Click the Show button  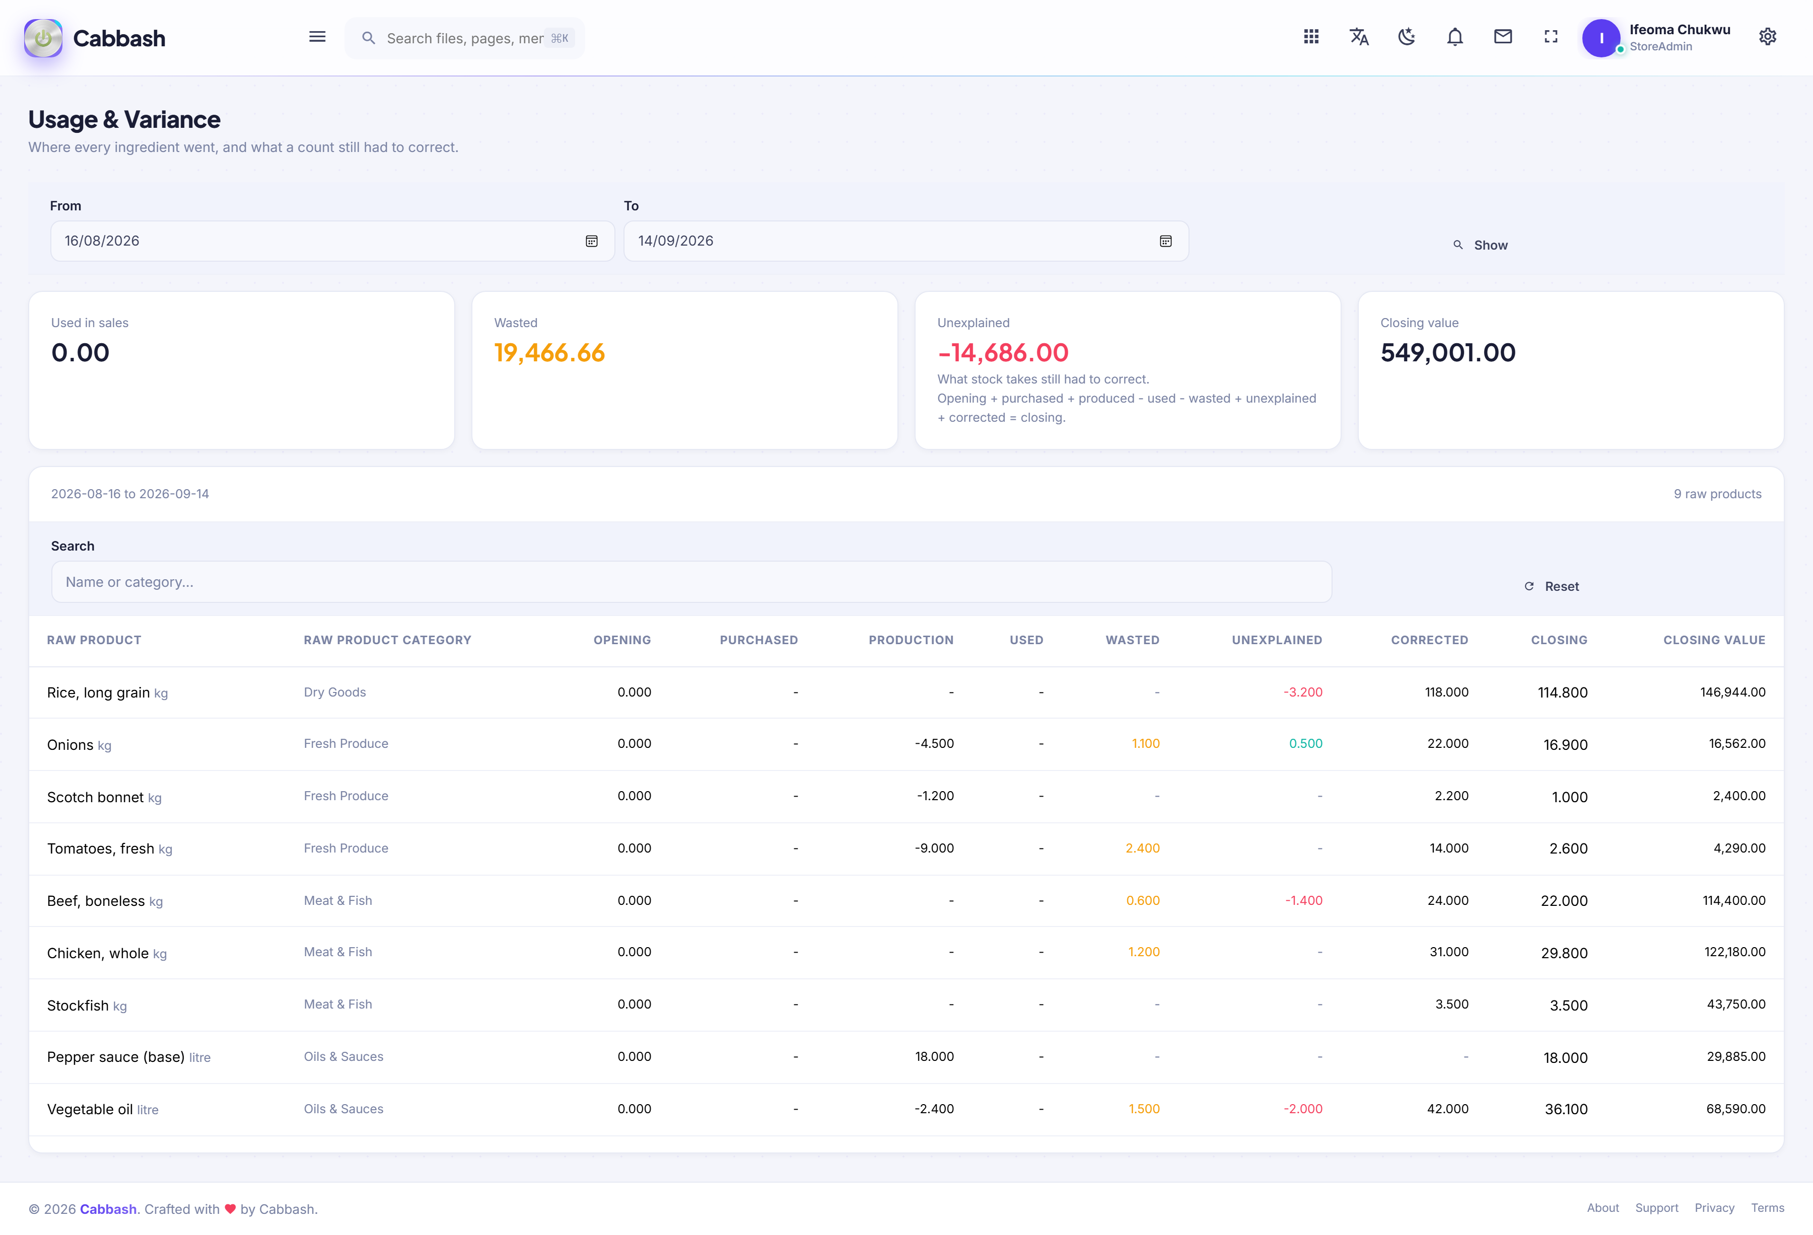coord(1480,245)
